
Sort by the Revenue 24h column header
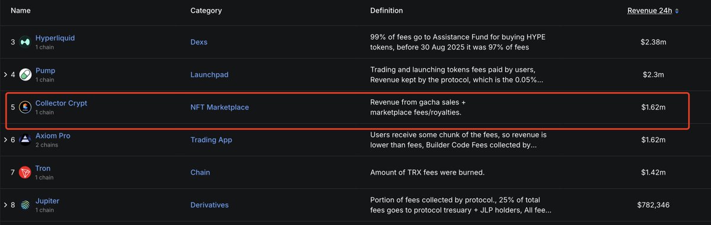pyautogui.click(x=649, y=11)
